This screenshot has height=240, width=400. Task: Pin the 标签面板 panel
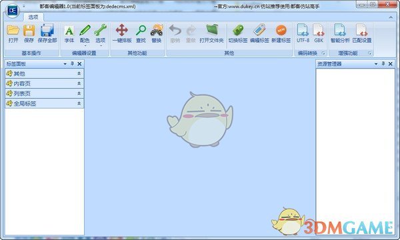point(72,63)
